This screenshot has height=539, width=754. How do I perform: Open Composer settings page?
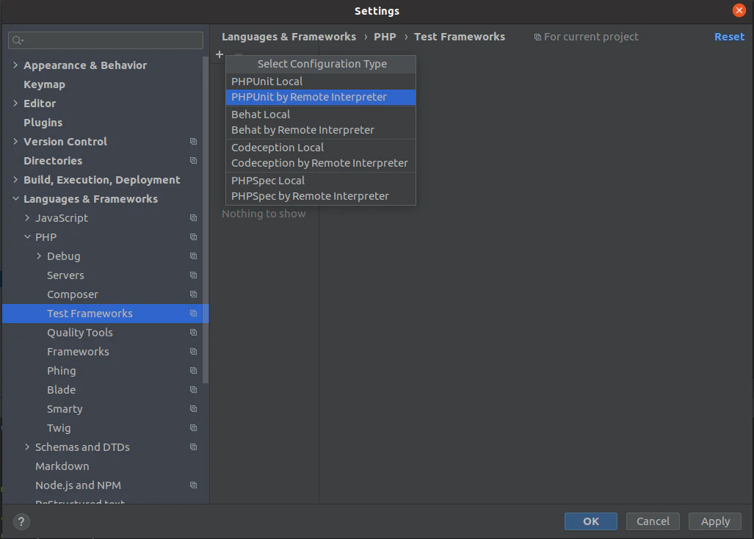pos(73,294)
